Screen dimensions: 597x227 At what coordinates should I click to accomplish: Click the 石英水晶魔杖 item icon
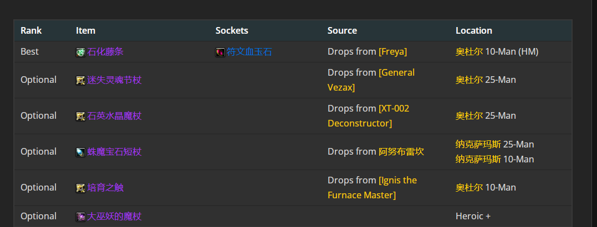(x=80, y=117)
